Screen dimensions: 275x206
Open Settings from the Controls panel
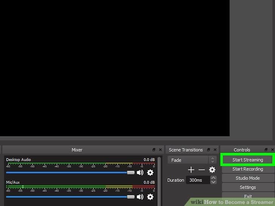pos(247,187)
